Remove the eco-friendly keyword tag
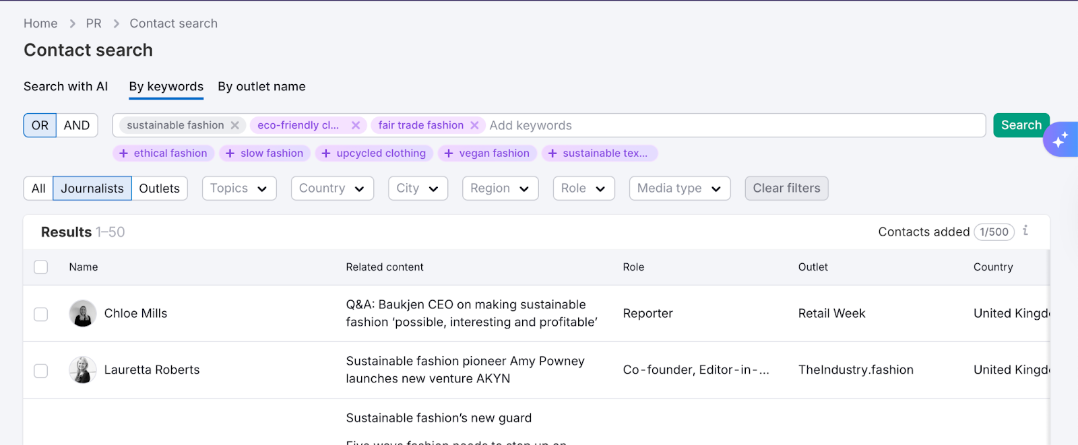Image resolution: width=1078 pixels, height=445 pixels. 356,125
